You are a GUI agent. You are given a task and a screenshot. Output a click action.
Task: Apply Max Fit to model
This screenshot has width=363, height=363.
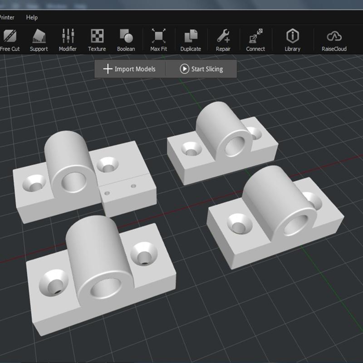point(158,40)
